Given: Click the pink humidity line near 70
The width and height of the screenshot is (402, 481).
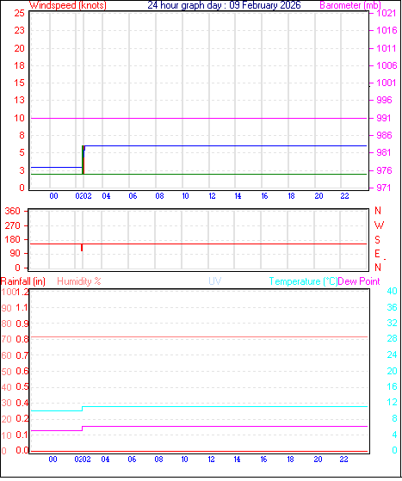Looking at the screenshot, I should coord(199,336).
